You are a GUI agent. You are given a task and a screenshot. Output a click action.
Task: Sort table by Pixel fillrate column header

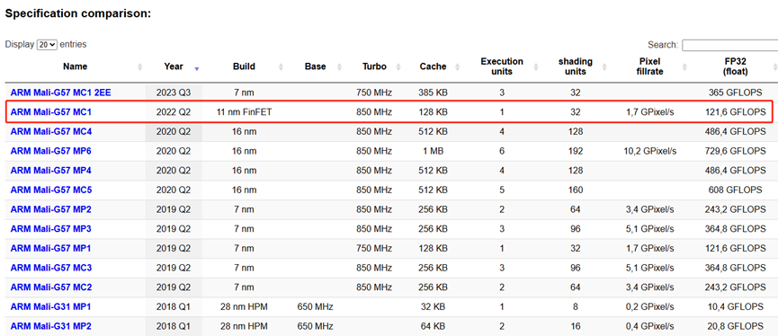pyautogui.click(x=650, y=66)
